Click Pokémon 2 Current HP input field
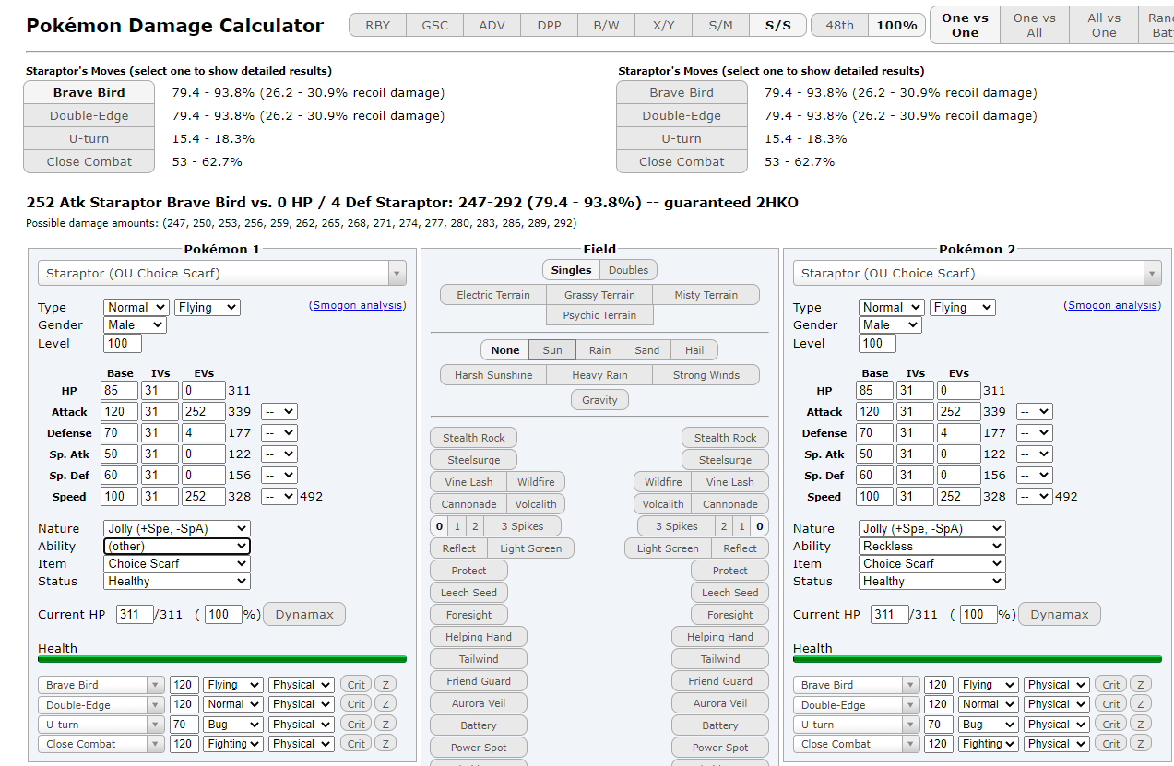The height and width of the screenshot is (766, 1174). pos(890,614)
